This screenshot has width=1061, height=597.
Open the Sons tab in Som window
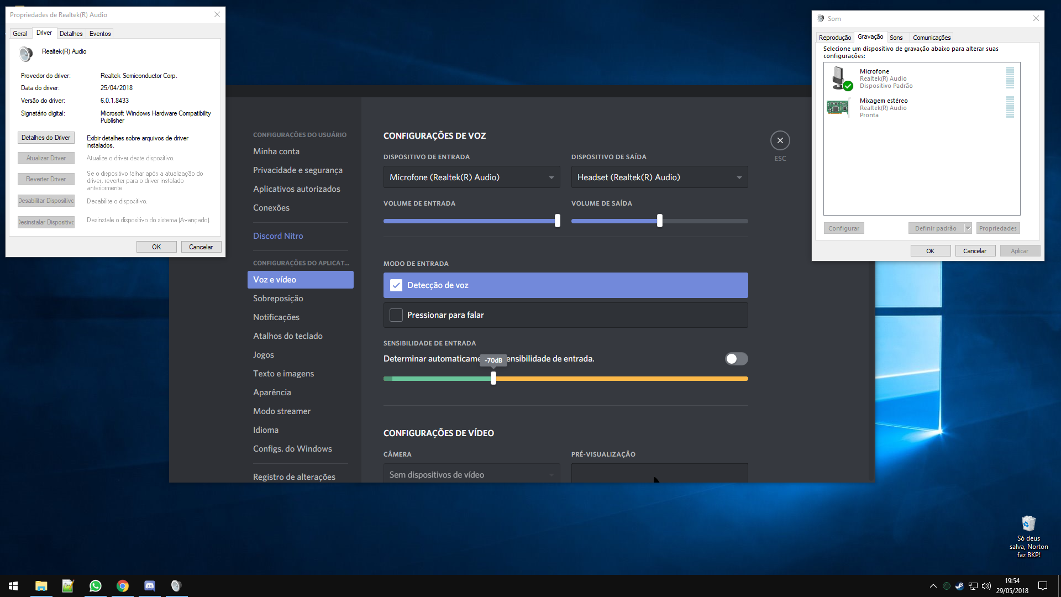(x=896, y=38)
